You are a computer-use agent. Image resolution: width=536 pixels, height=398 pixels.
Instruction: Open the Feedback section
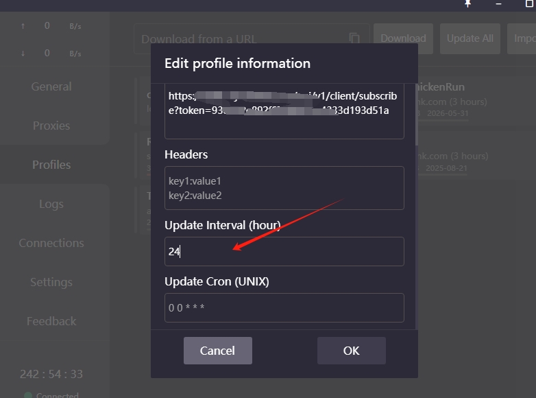51,321
